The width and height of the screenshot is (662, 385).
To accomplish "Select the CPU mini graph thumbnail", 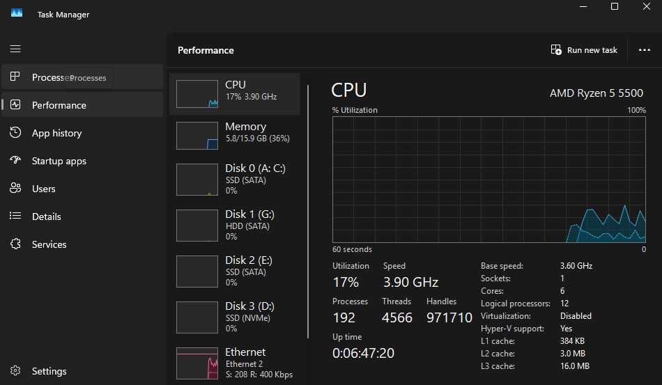I will tap(197, 94).
